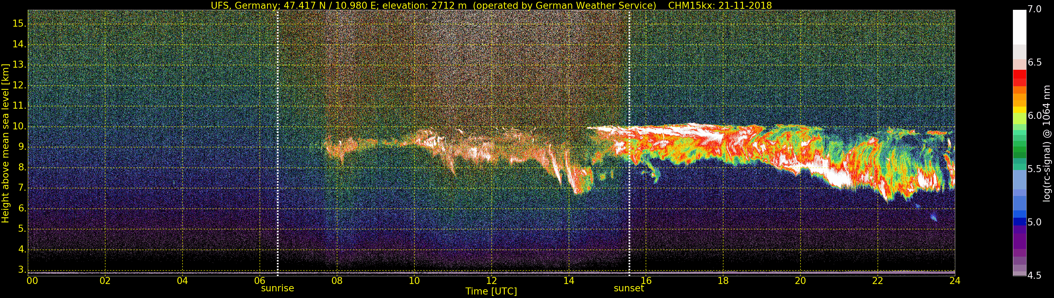1054x298 pixels.
Task: Click the "15." height tick label
Action: pyautogui.click(x=19, y=24)
